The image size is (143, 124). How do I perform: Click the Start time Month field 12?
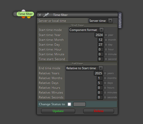click(x=101, y=40)
